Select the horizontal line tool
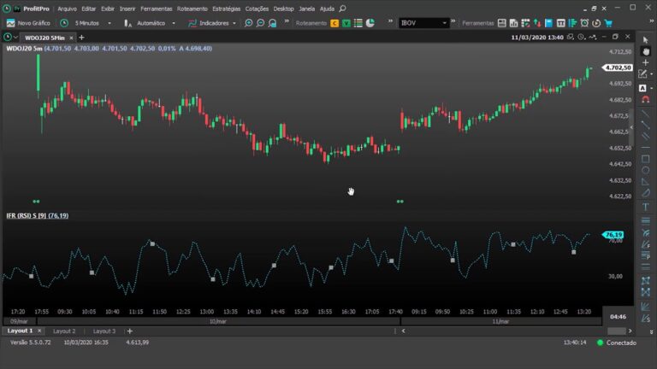The height and width of the screenshot is (369, 657). point(645,148)
